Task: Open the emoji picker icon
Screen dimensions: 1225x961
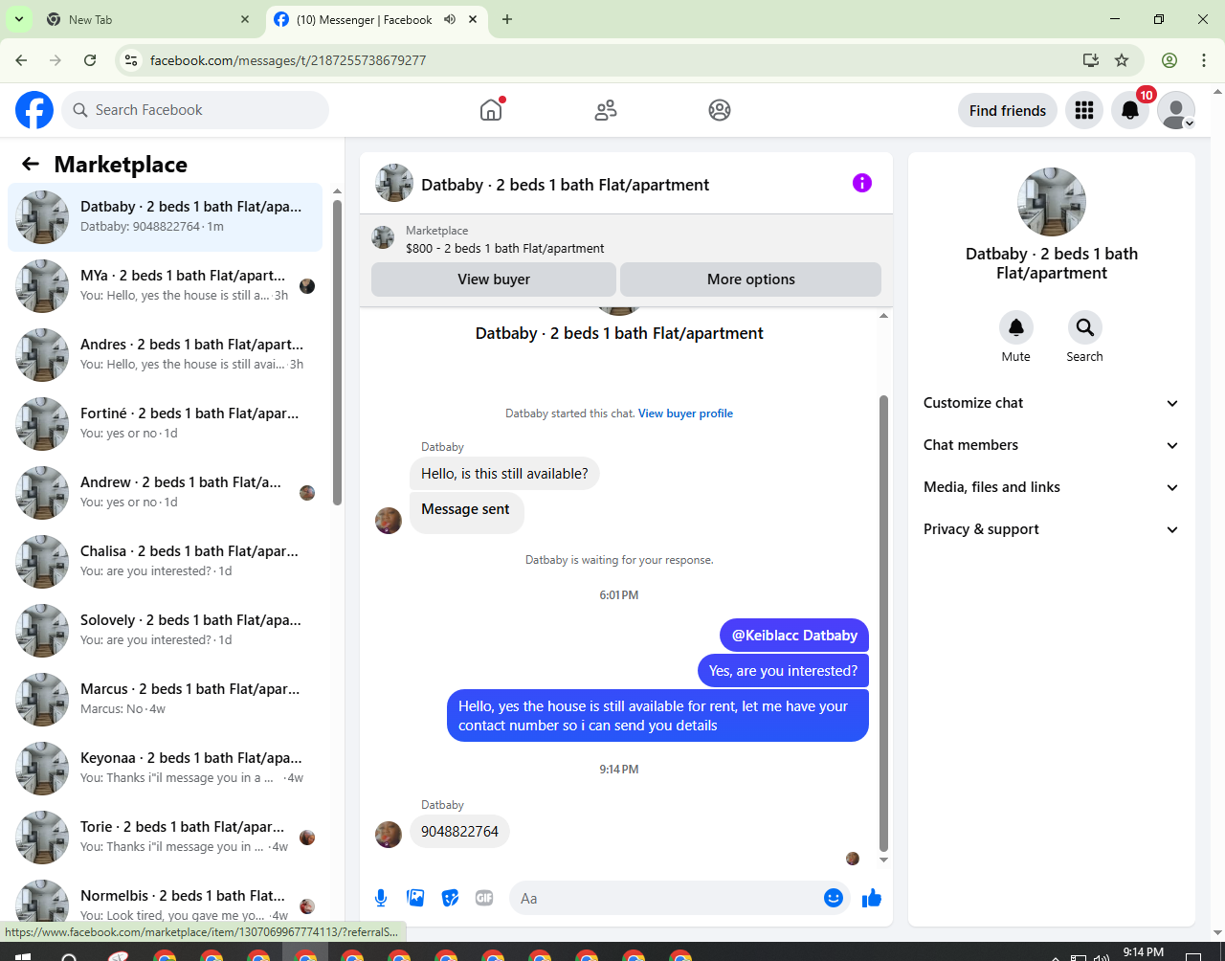Action: pyautogui.click(x=834, y=898)
